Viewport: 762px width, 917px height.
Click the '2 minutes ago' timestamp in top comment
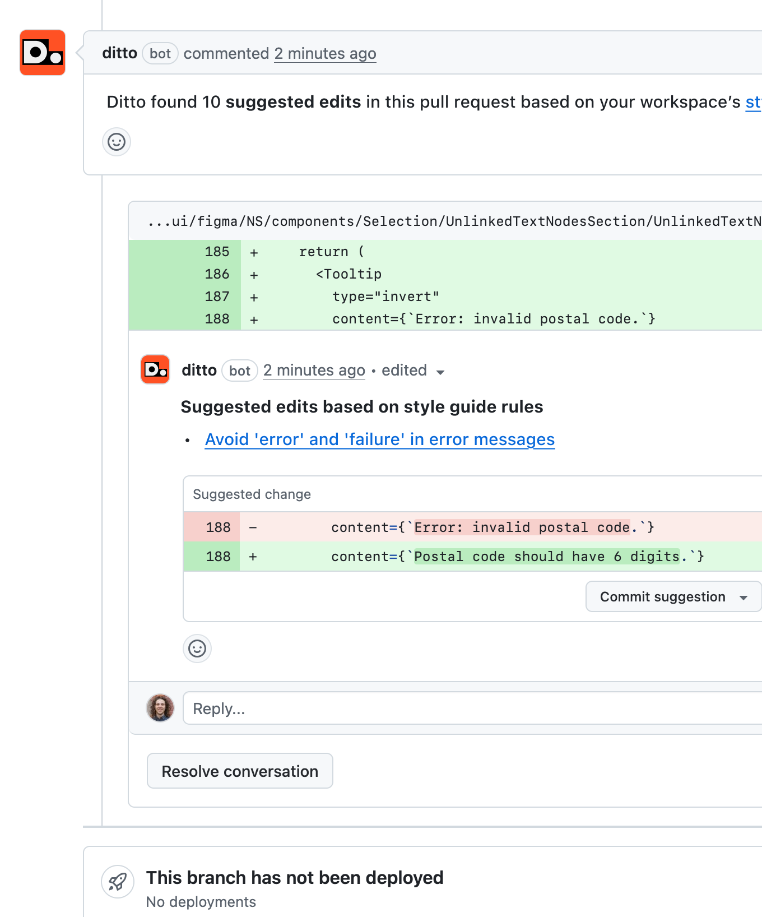(325, 53)
